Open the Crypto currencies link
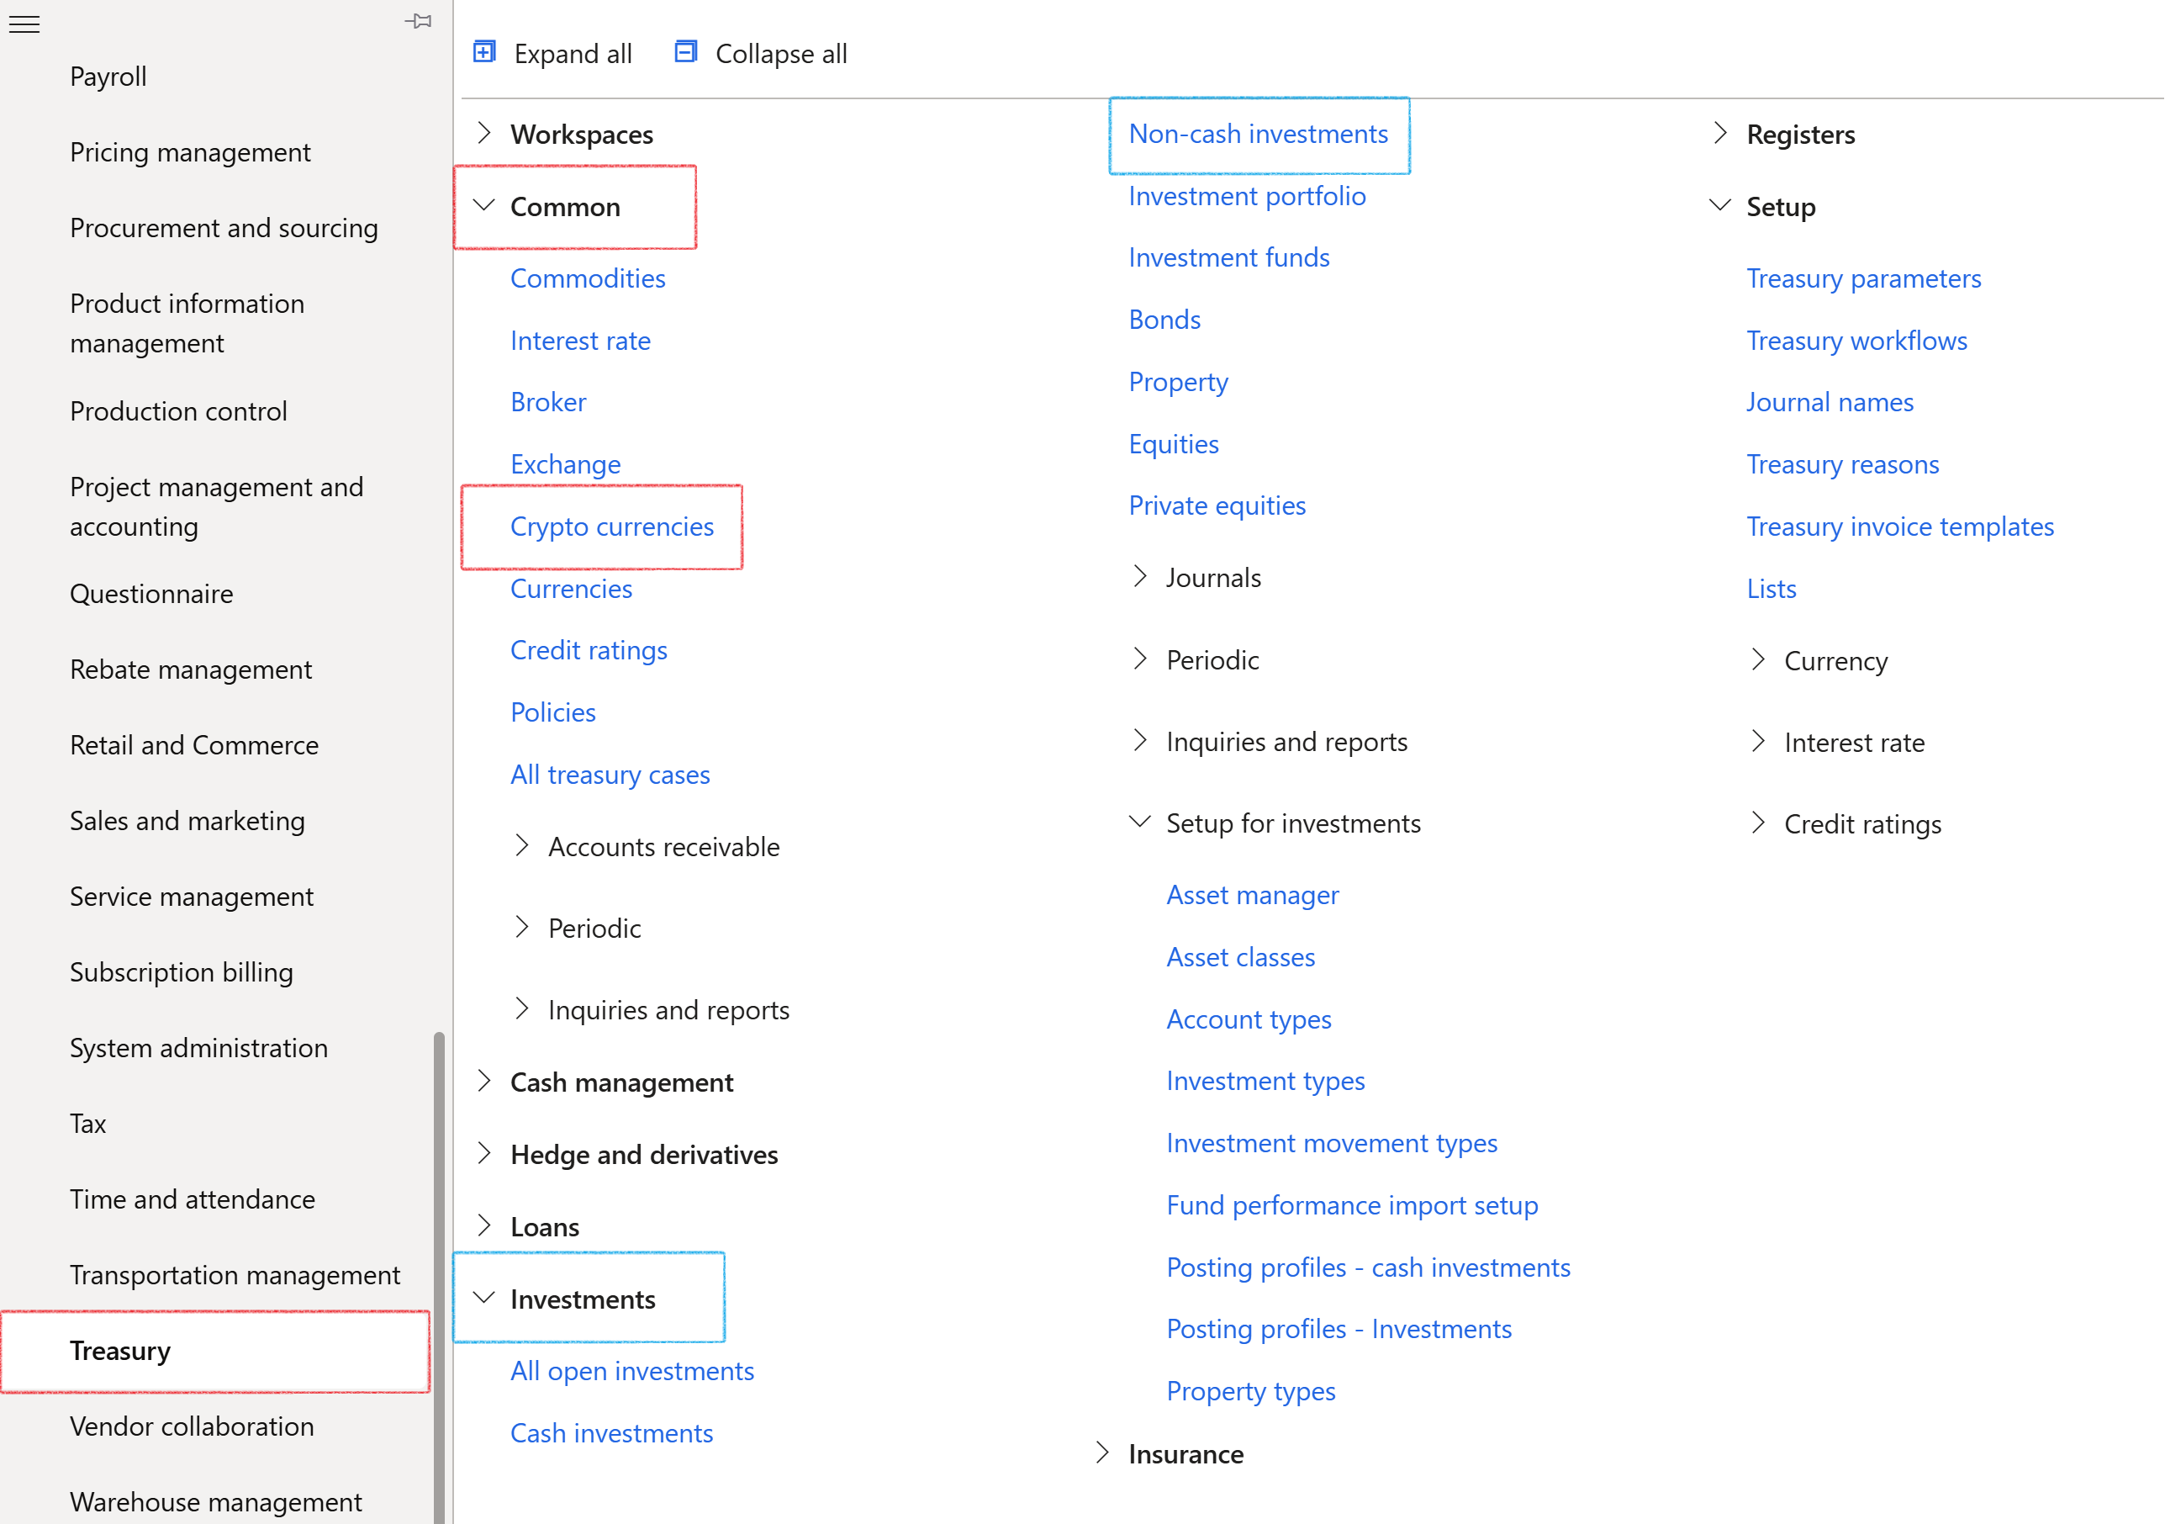Viewport: 2165px width, 1524px height. point(612,527)
